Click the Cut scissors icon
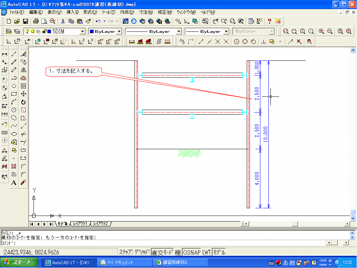Viewport: 357px width, 268px height. click(63, 21)
